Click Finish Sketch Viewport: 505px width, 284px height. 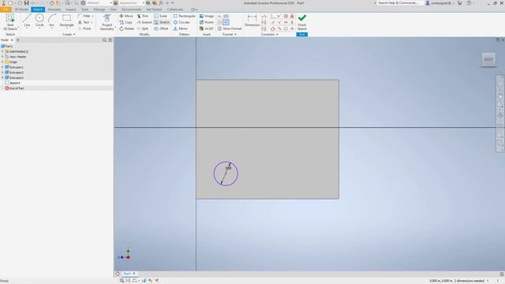pyautogui.click(x=301, y=22)
